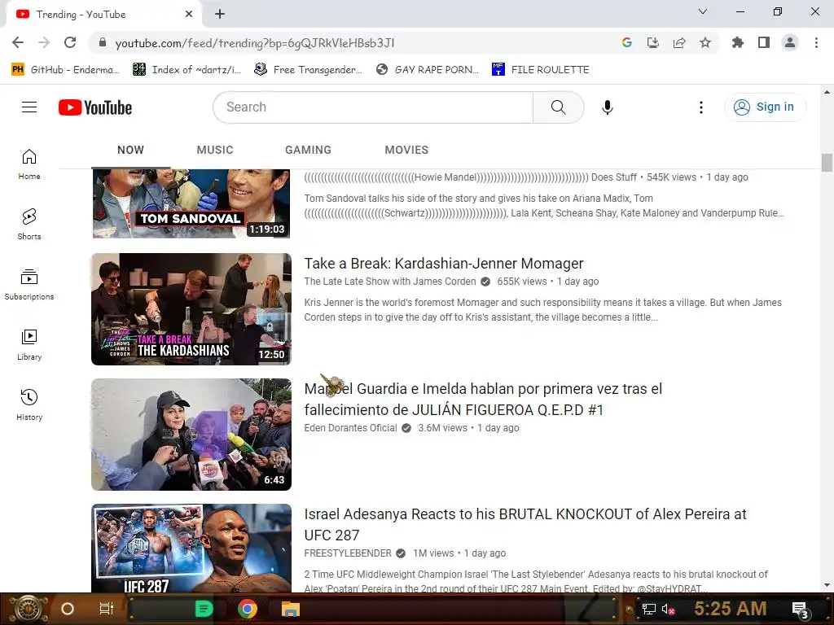
Task: Open Library in the sidebar
Action: [x=29, y=345]
